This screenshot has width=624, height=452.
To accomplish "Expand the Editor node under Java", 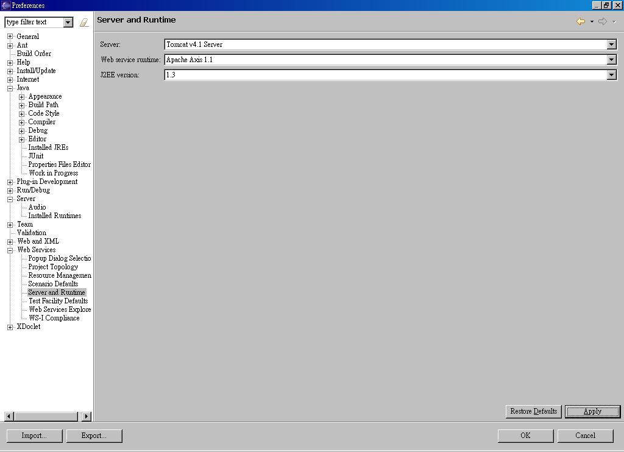I will tap(21, 139).
